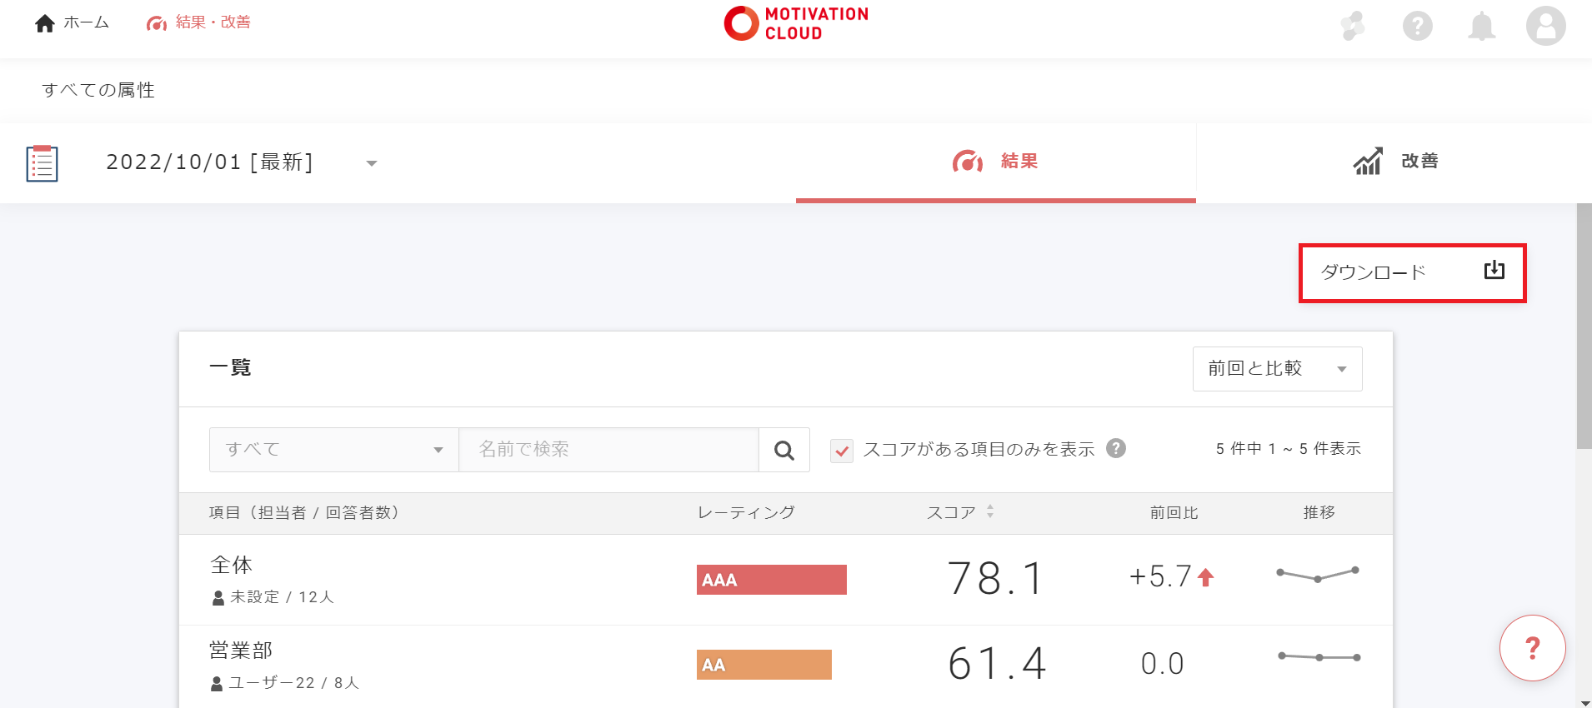Click the help question mark in header
1592x708 pixels.
pos(1417,27)
